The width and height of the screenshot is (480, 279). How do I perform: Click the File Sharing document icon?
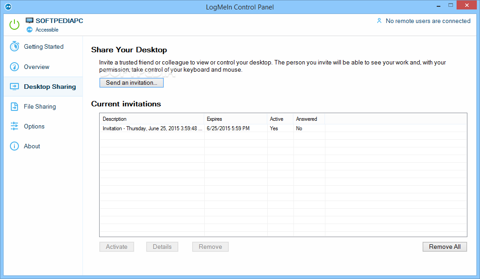(14, 106)
